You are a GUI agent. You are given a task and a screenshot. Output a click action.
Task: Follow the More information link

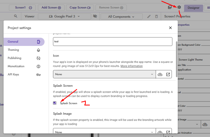132,66
